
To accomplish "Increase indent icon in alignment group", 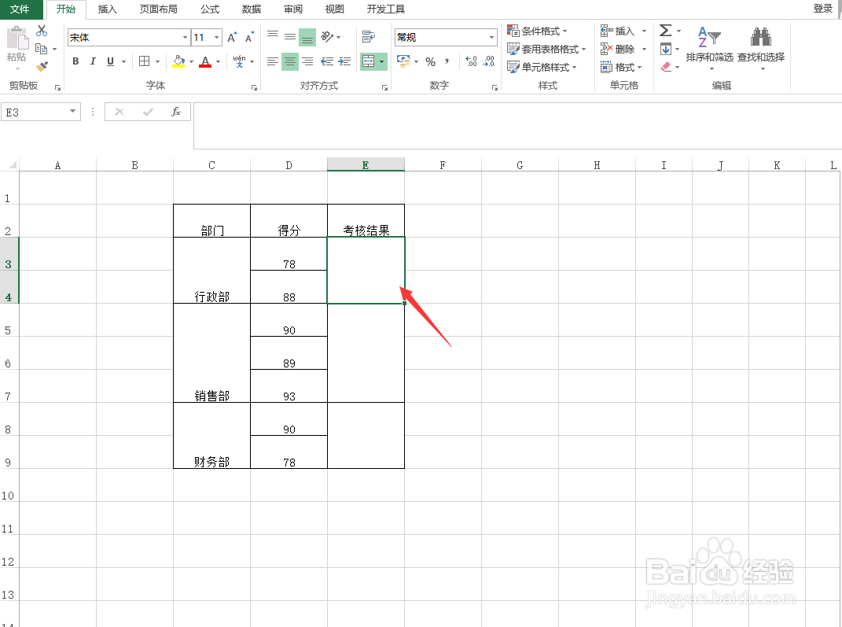I will click(x=344, y=62).
